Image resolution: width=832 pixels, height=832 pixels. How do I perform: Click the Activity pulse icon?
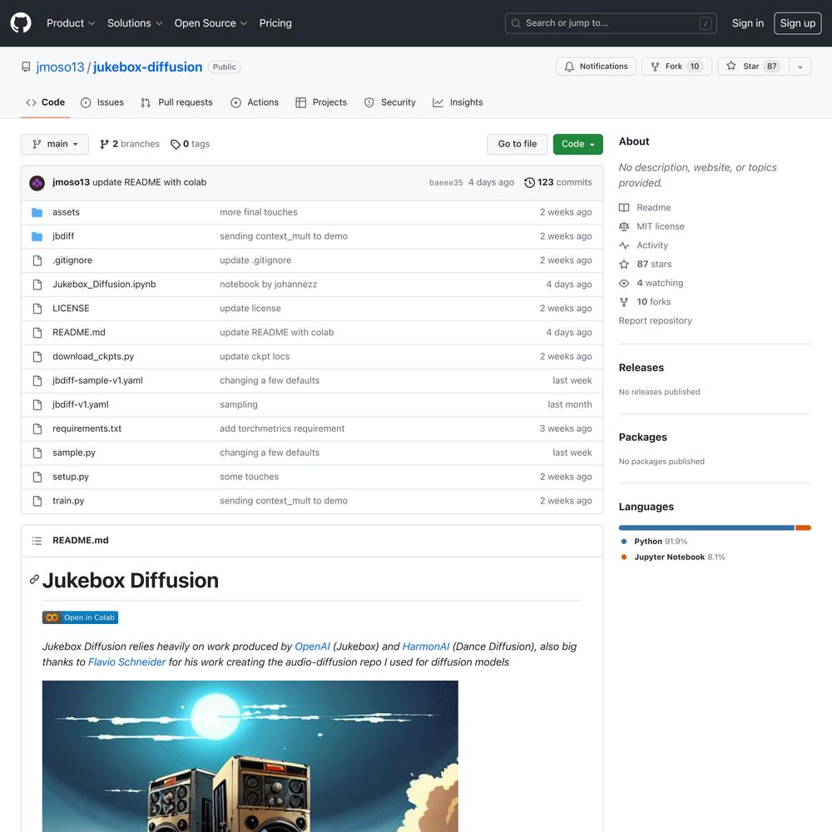click(624, 245)
